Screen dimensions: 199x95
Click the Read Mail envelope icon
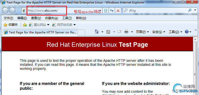(x=119, y=32)
